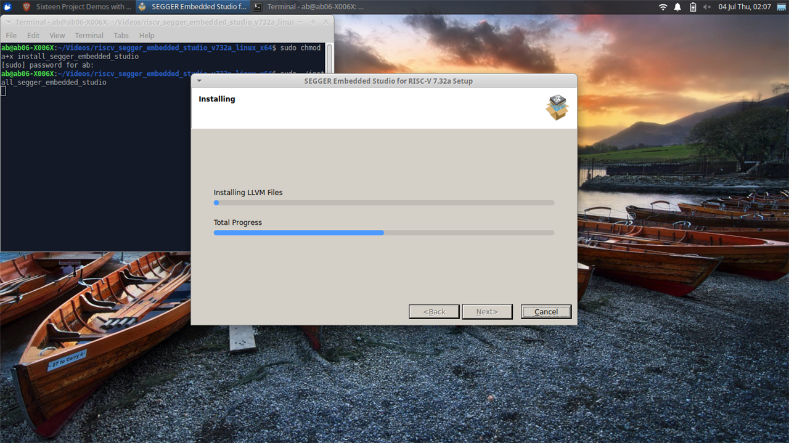
Task: Open the Help menu in Terminal
Action: click(x=147, y=35)
